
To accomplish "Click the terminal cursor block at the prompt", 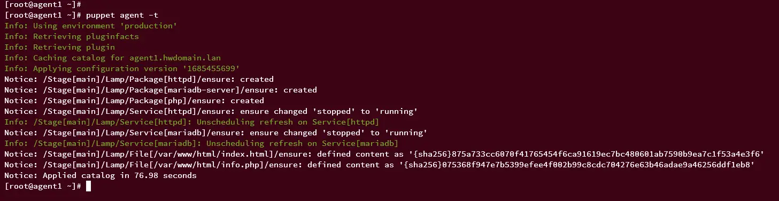I will 88,186.
